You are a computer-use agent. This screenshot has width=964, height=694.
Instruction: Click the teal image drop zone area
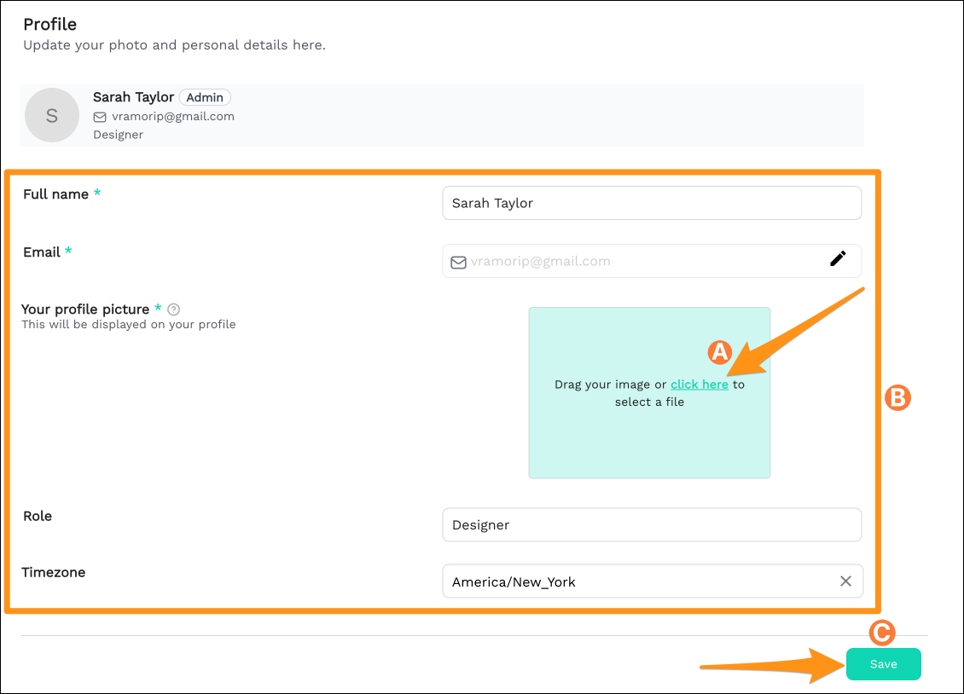click(649, 435)
